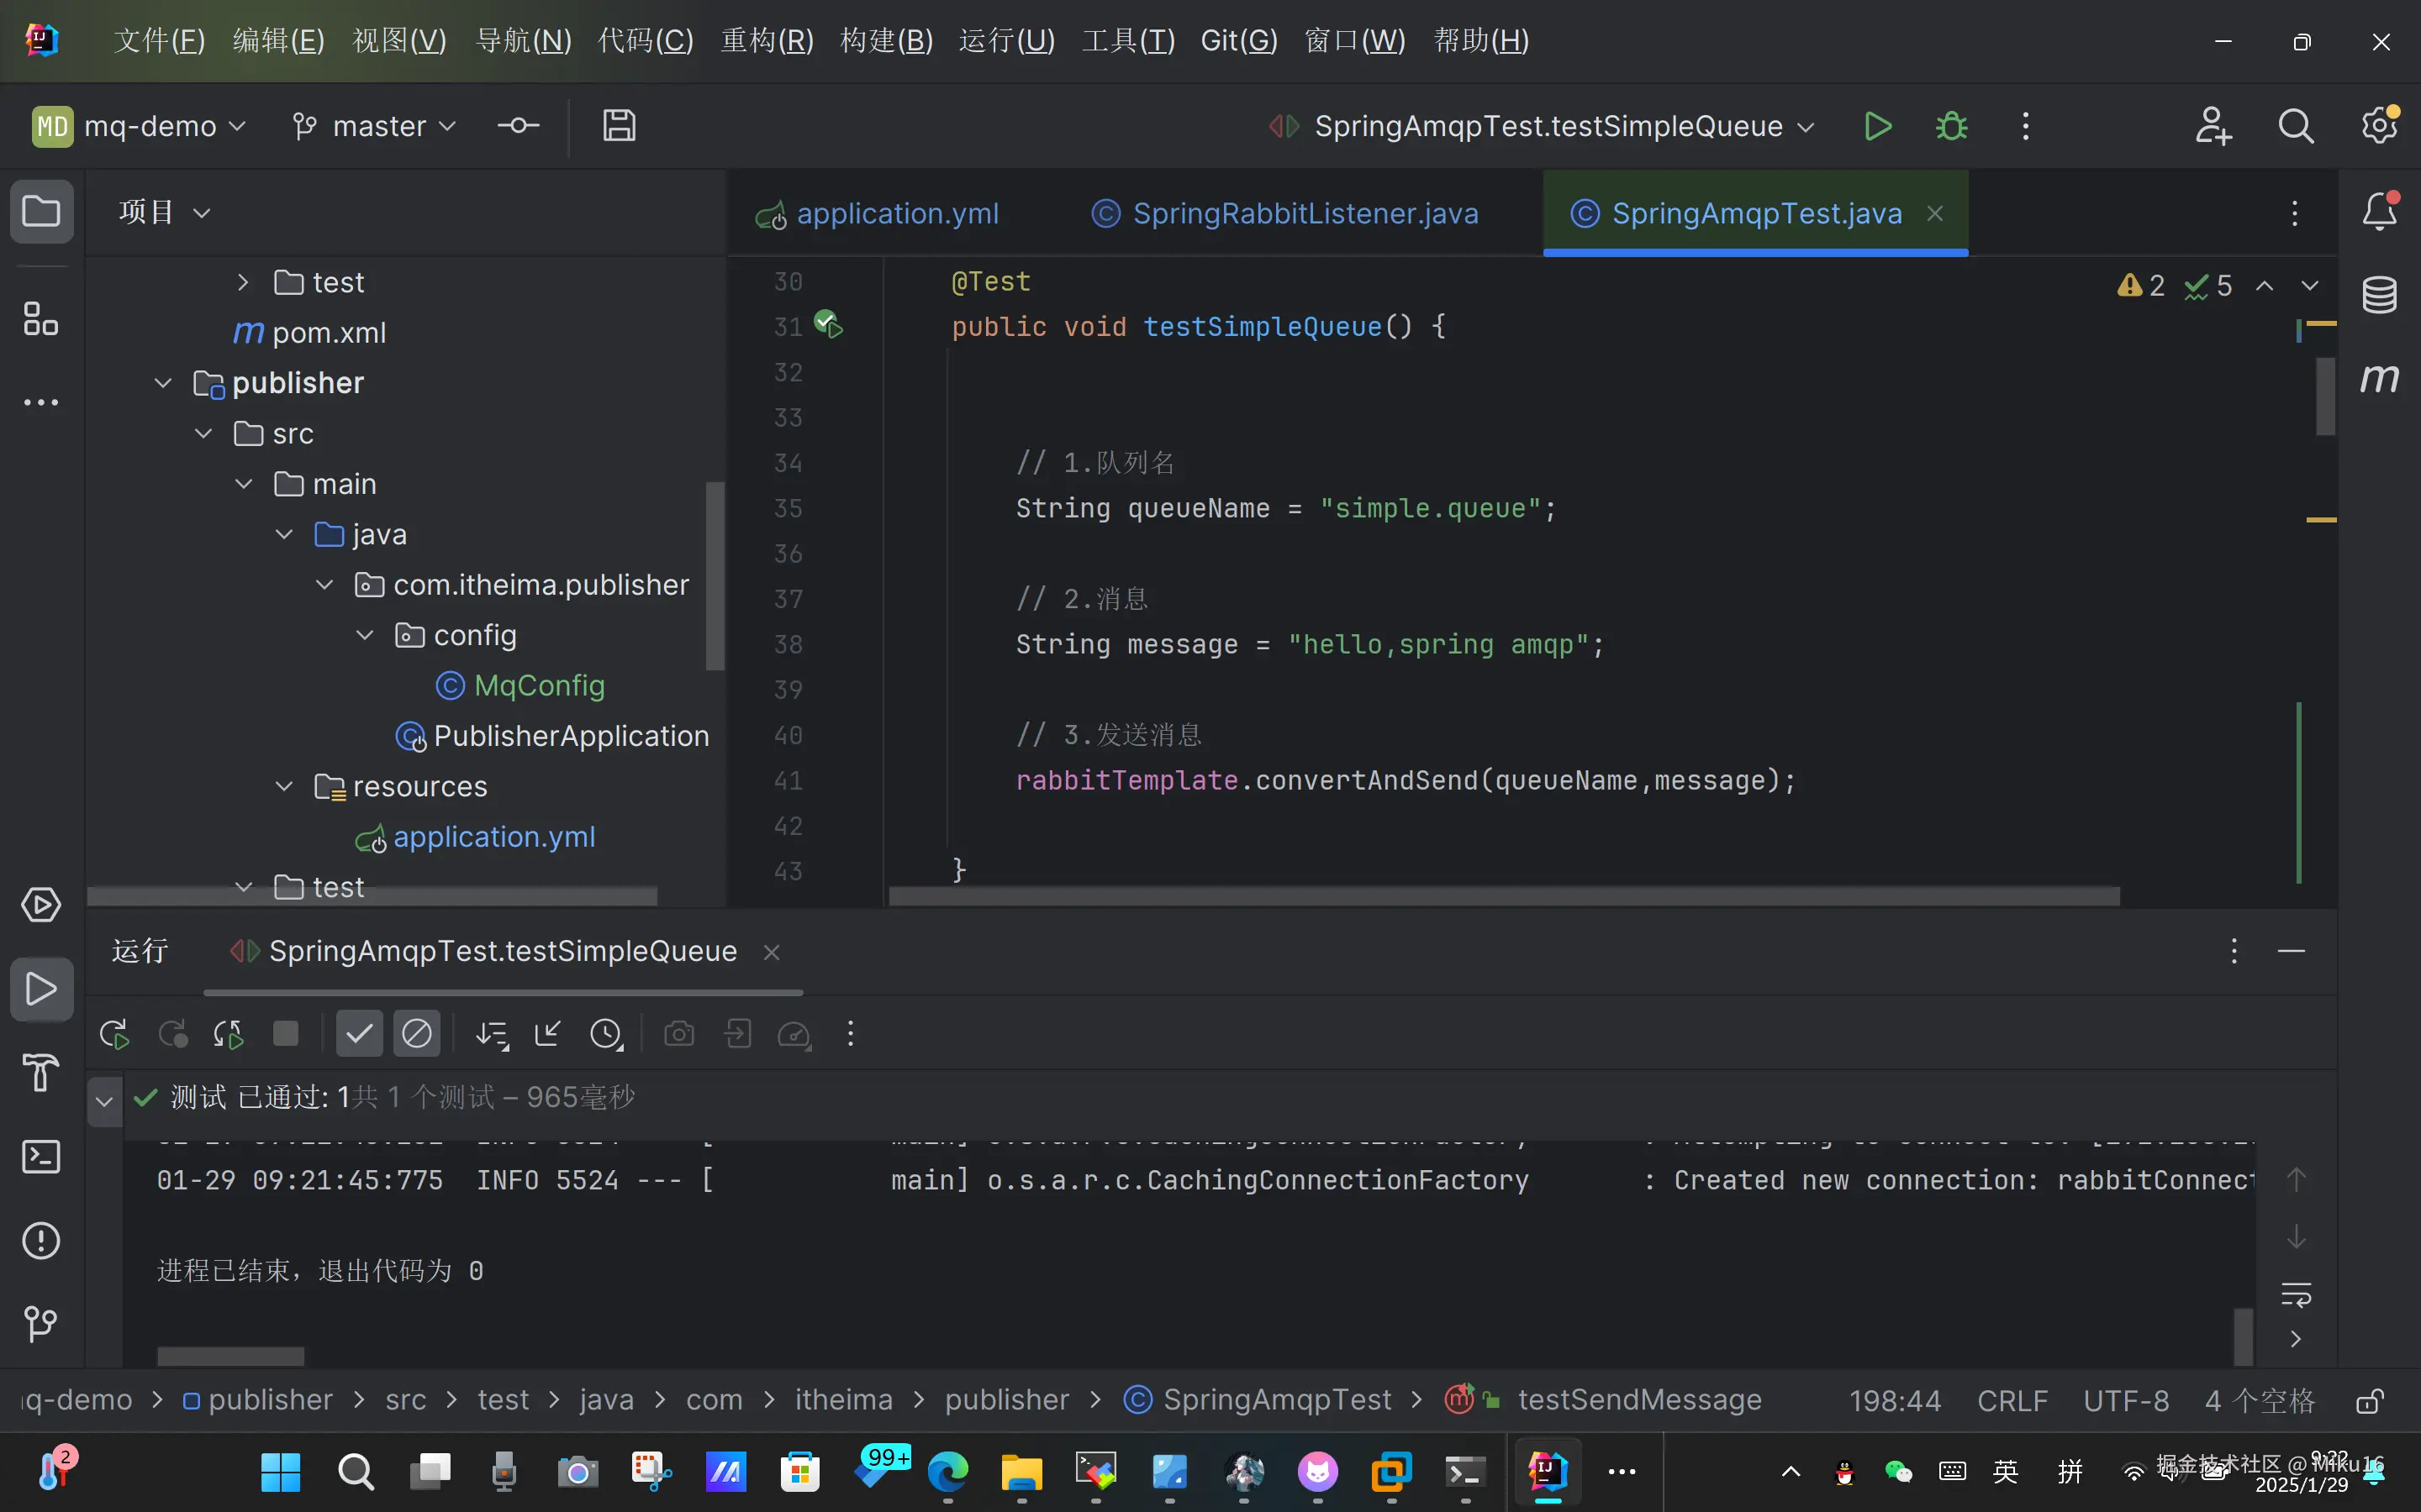Open the Terminal tool window icon
The image size is (2421, 1512).
[41, 1157]
